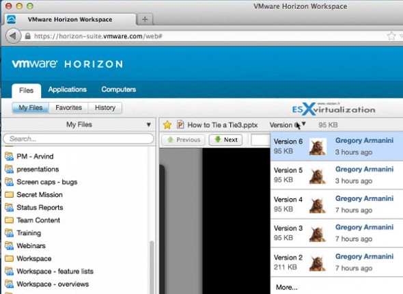Click Gregory Armanini link in Version 4 row
Viewport: 403px width, 294px height.
pyautogui.click(x=364, y=198)
